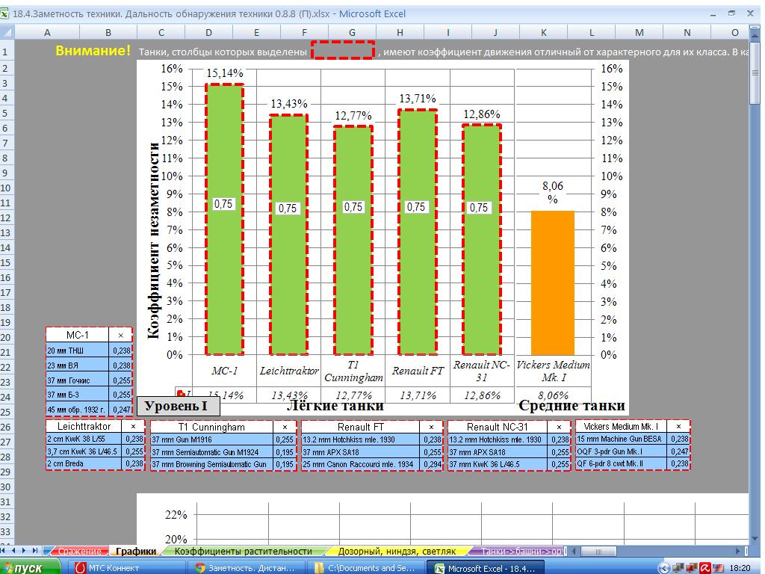The width and height of the screenshot is (765, 574).
Task: Select row 20 header
Action: 7,337
